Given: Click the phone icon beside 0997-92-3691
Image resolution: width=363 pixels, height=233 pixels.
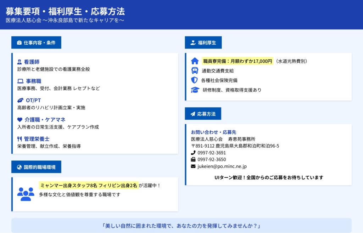Looking at the screenshot, I should click(x=193, y=153).
